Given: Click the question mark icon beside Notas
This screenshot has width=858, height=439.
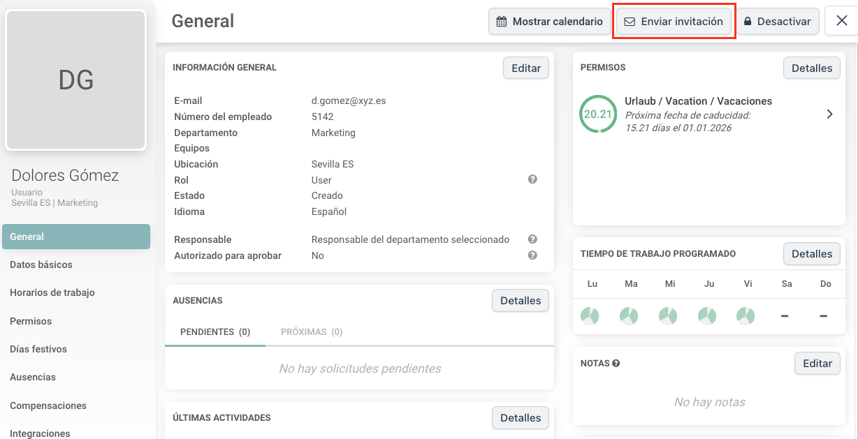Looking at the screenshot, I should click(x=616, y=364).
